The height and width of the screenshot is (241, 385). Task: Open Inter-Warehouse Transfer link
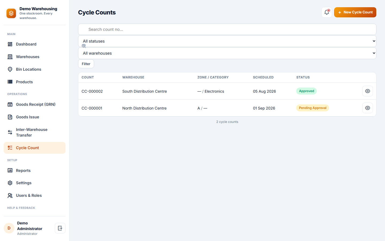34,132
